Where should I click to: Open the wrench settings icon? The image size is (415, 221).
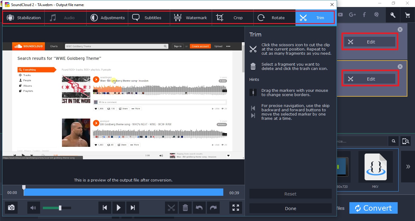393,15
